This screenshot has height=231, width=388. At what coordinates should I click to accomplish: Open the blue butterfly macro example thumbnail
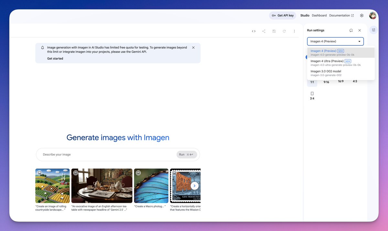[x=151, y=186]
